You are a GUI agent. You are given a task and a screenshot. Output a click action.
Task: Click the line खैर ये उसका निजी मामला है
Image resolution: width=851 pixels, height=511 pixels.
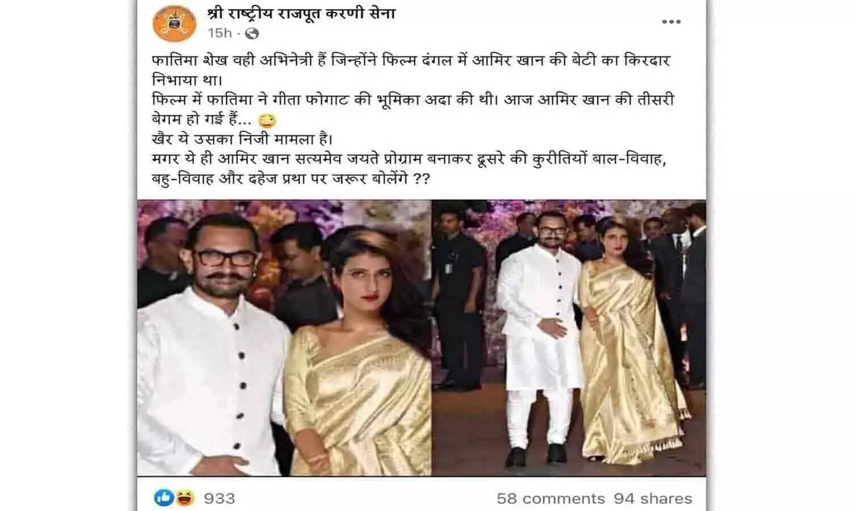click(x=242, y=139)
